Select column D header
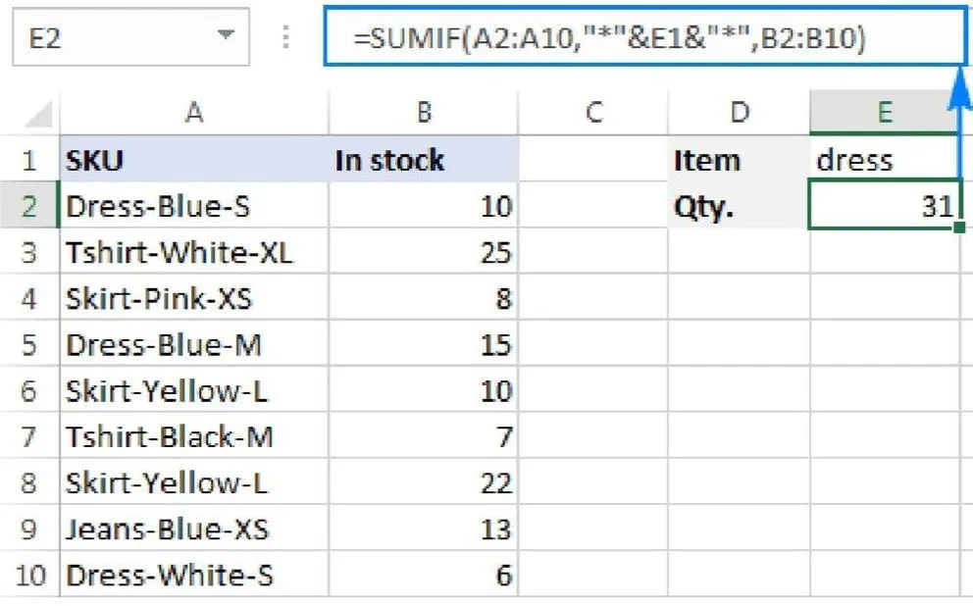Screen dimensions: 973x606 (x=740, y=113)
